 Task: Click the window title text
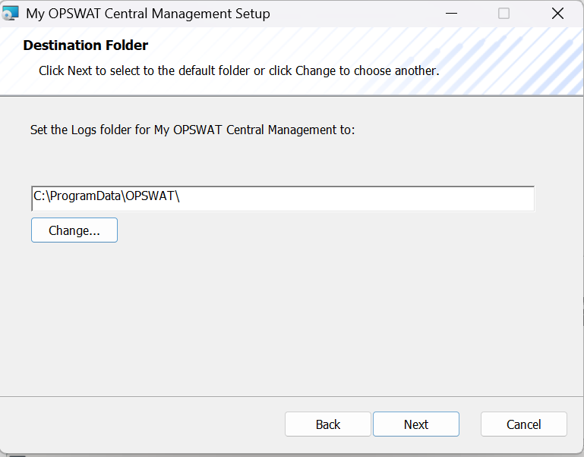(148, 14)
